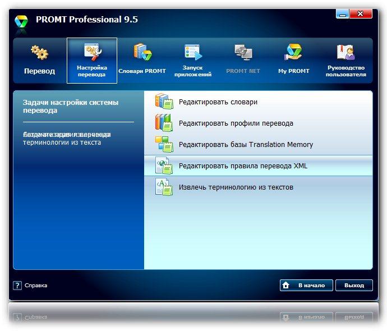Select the Настройка перевода tab
Image resolution: width=387 pixels, height=331 pixels.
pyautogui.click(x=92, y=61)
